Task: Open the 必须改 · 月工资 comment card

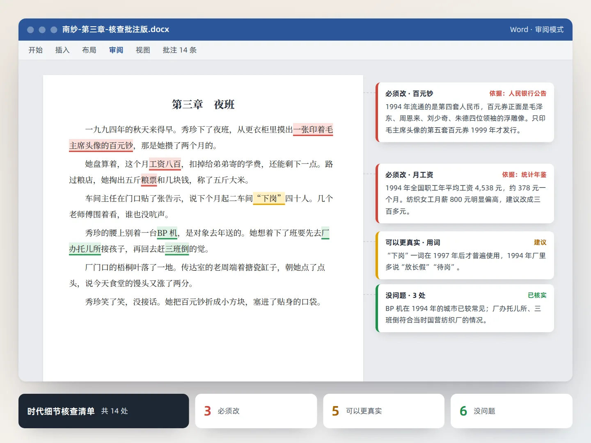Action: [465, 194]
